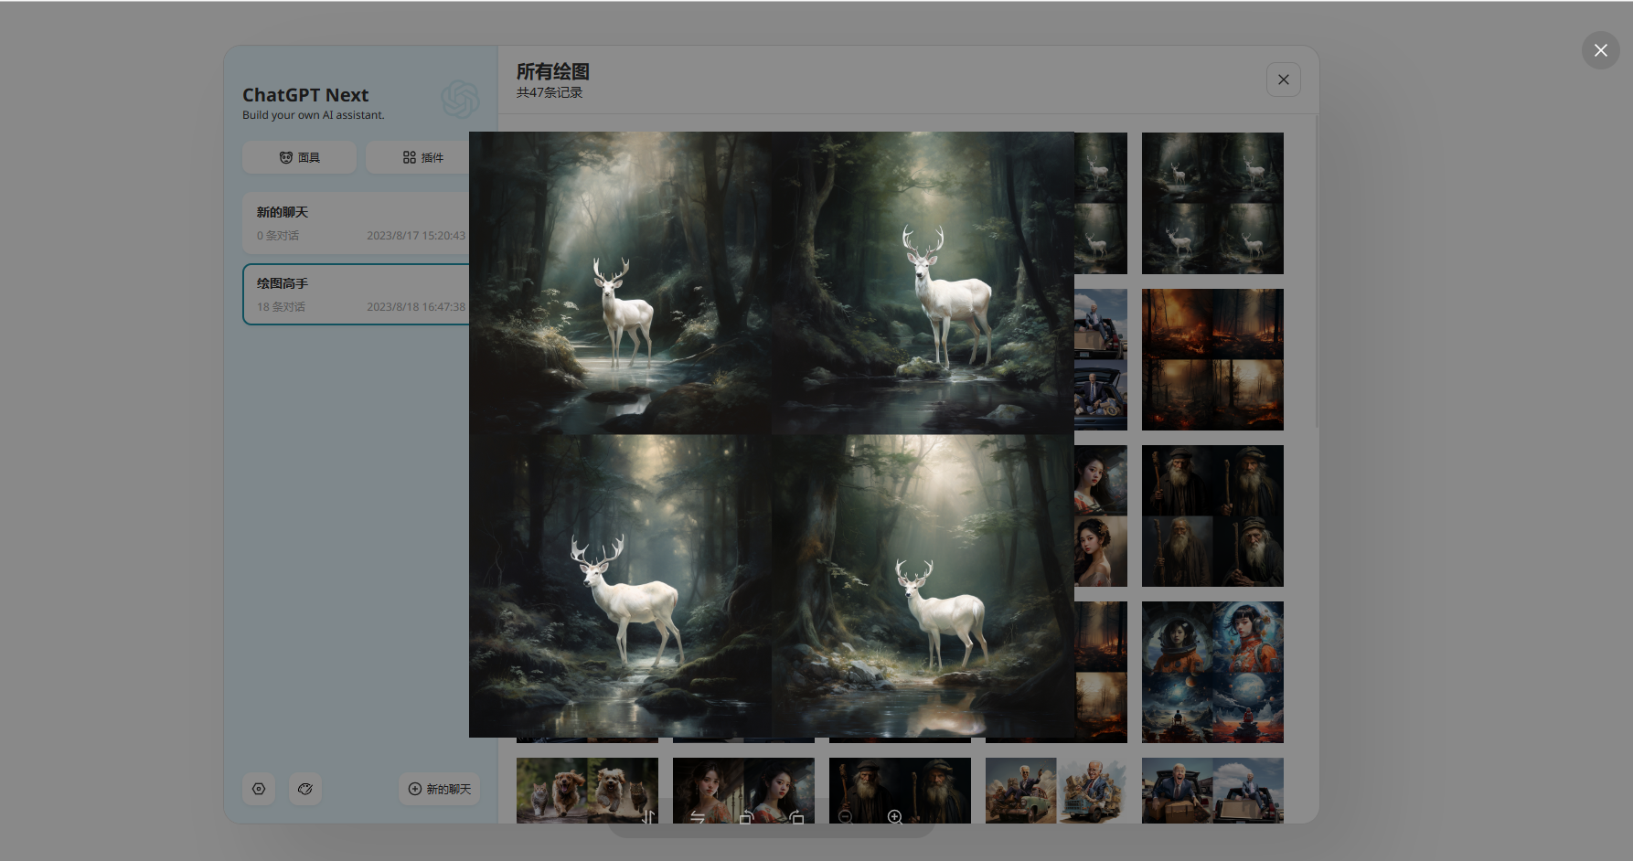Open the 面具 masks page
The width and height of the screenshot is (1633, 861).
pos(300,157)
